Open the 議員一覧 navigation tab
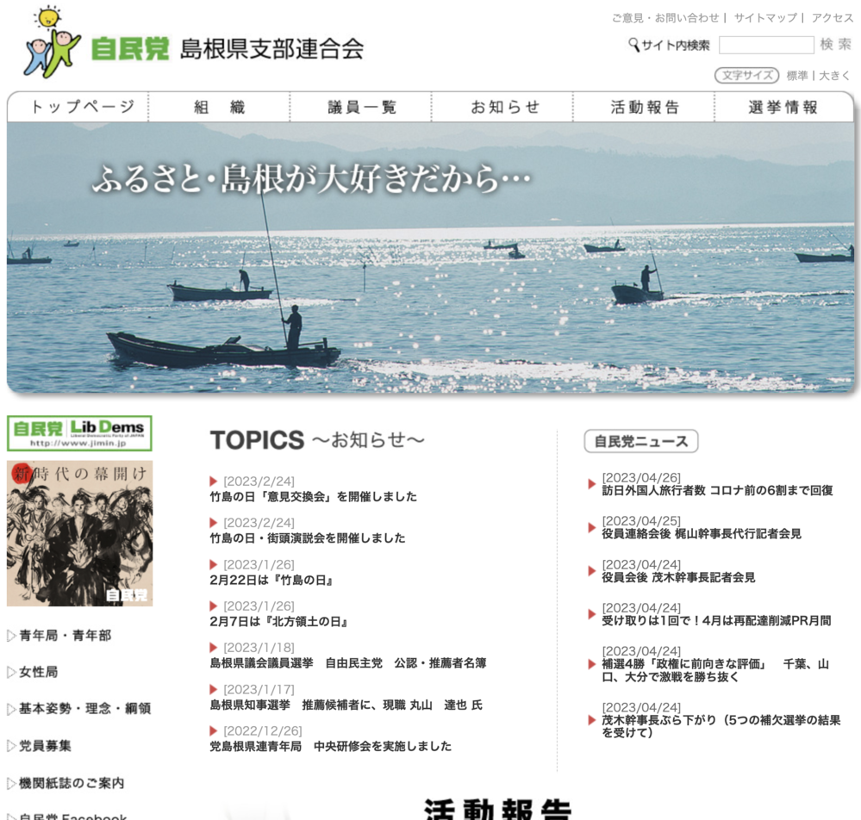This screenshot has width=861, height=820. point(361,108)
